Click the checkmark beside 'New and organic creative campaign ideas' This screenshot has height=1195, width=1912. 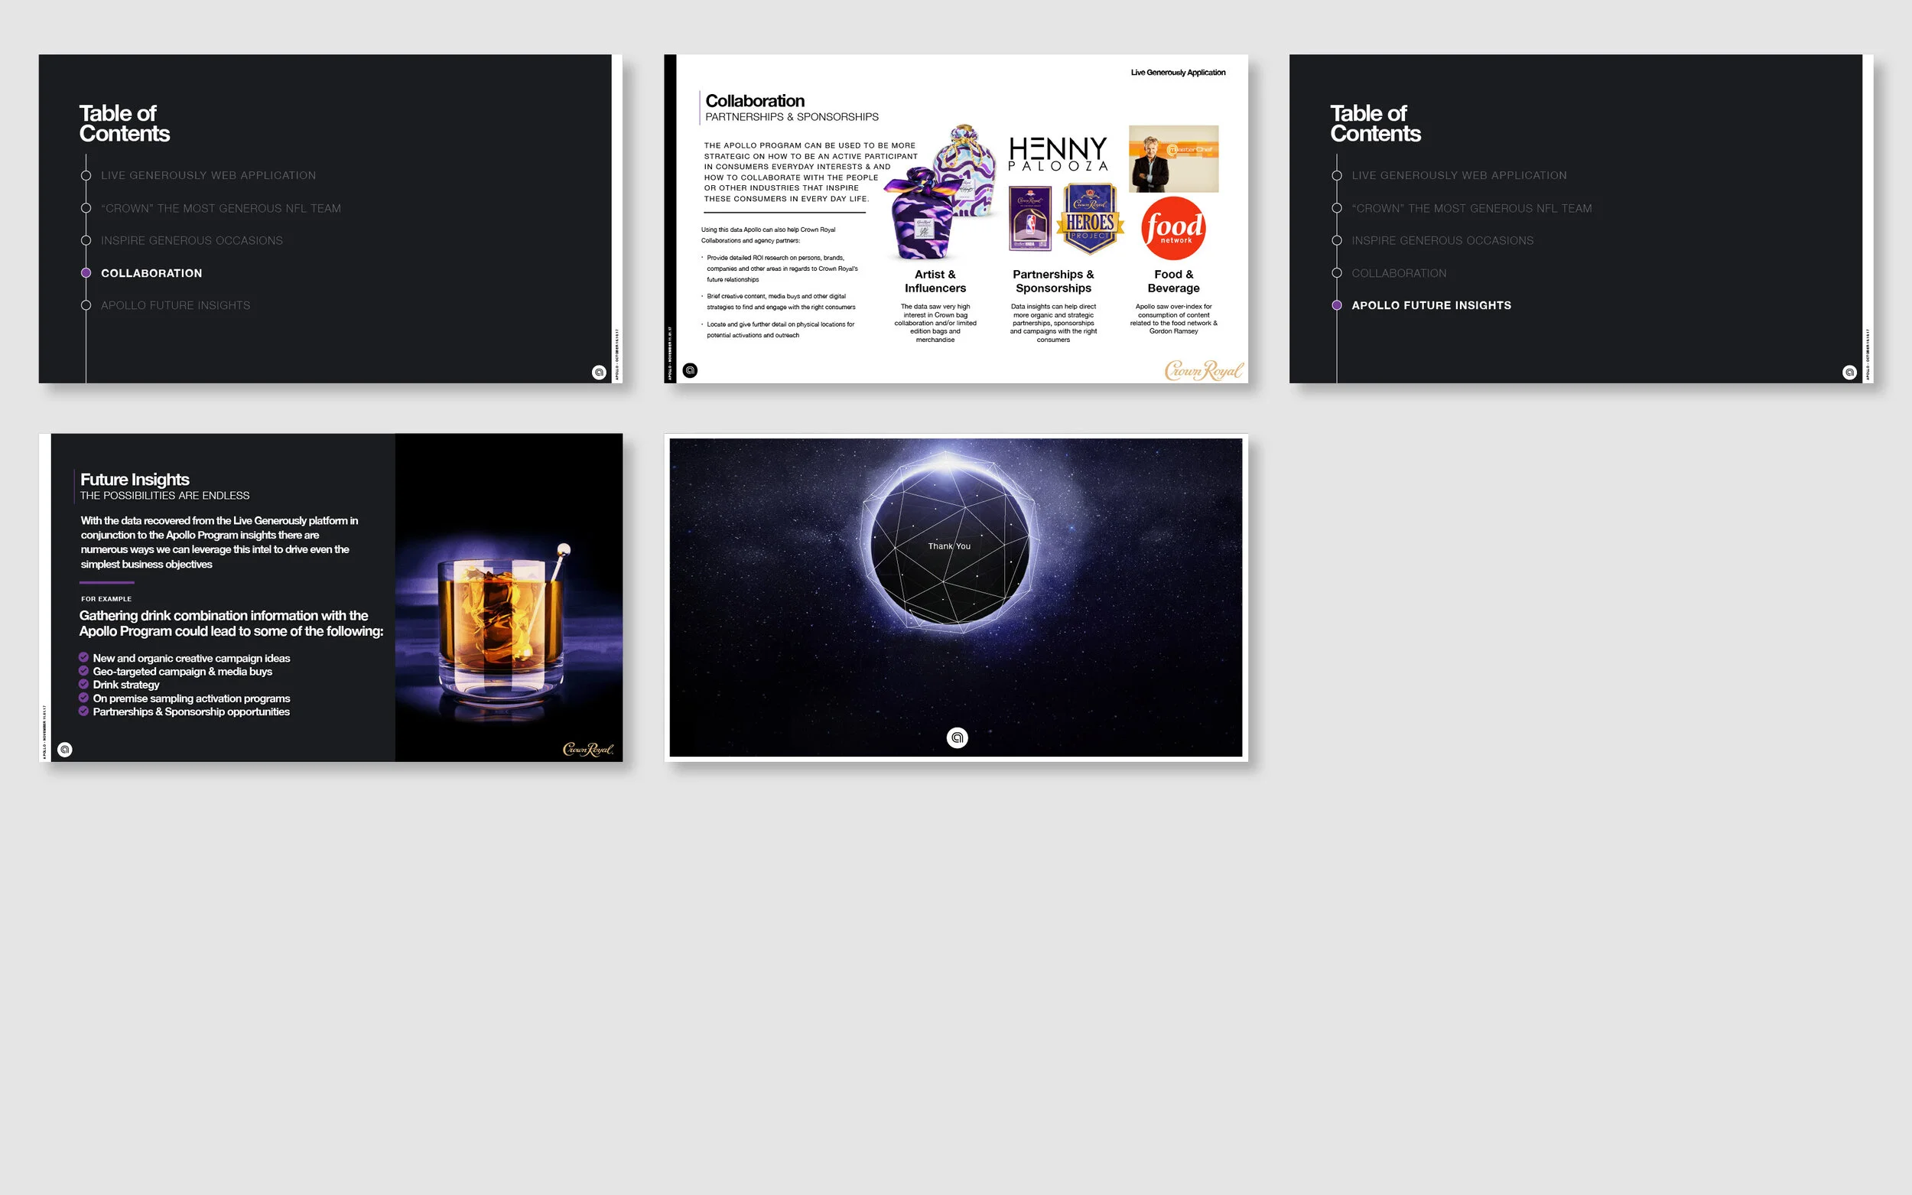pos(84,658)
